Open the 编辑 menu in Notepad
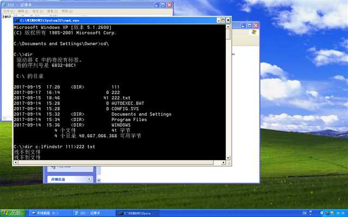Screen dimensions: 348x217 point(23,11)
